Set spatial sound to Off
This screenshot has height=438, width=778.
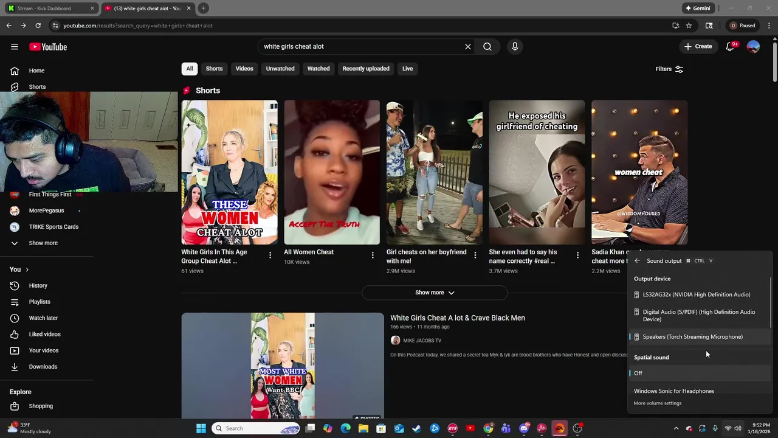point(700,373)
